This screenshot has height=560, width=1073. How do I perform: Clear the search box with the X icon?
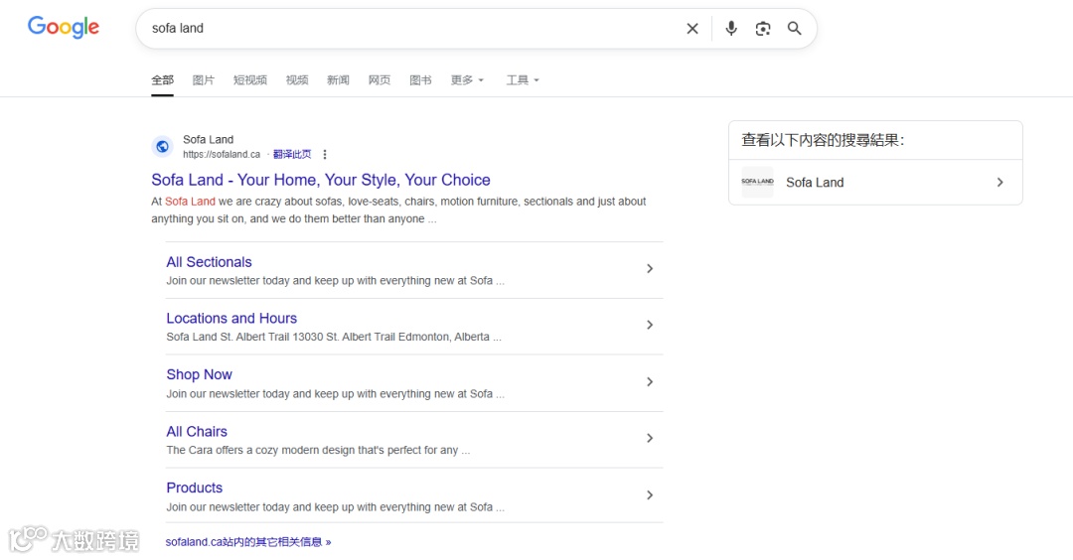tap(692, 28)
